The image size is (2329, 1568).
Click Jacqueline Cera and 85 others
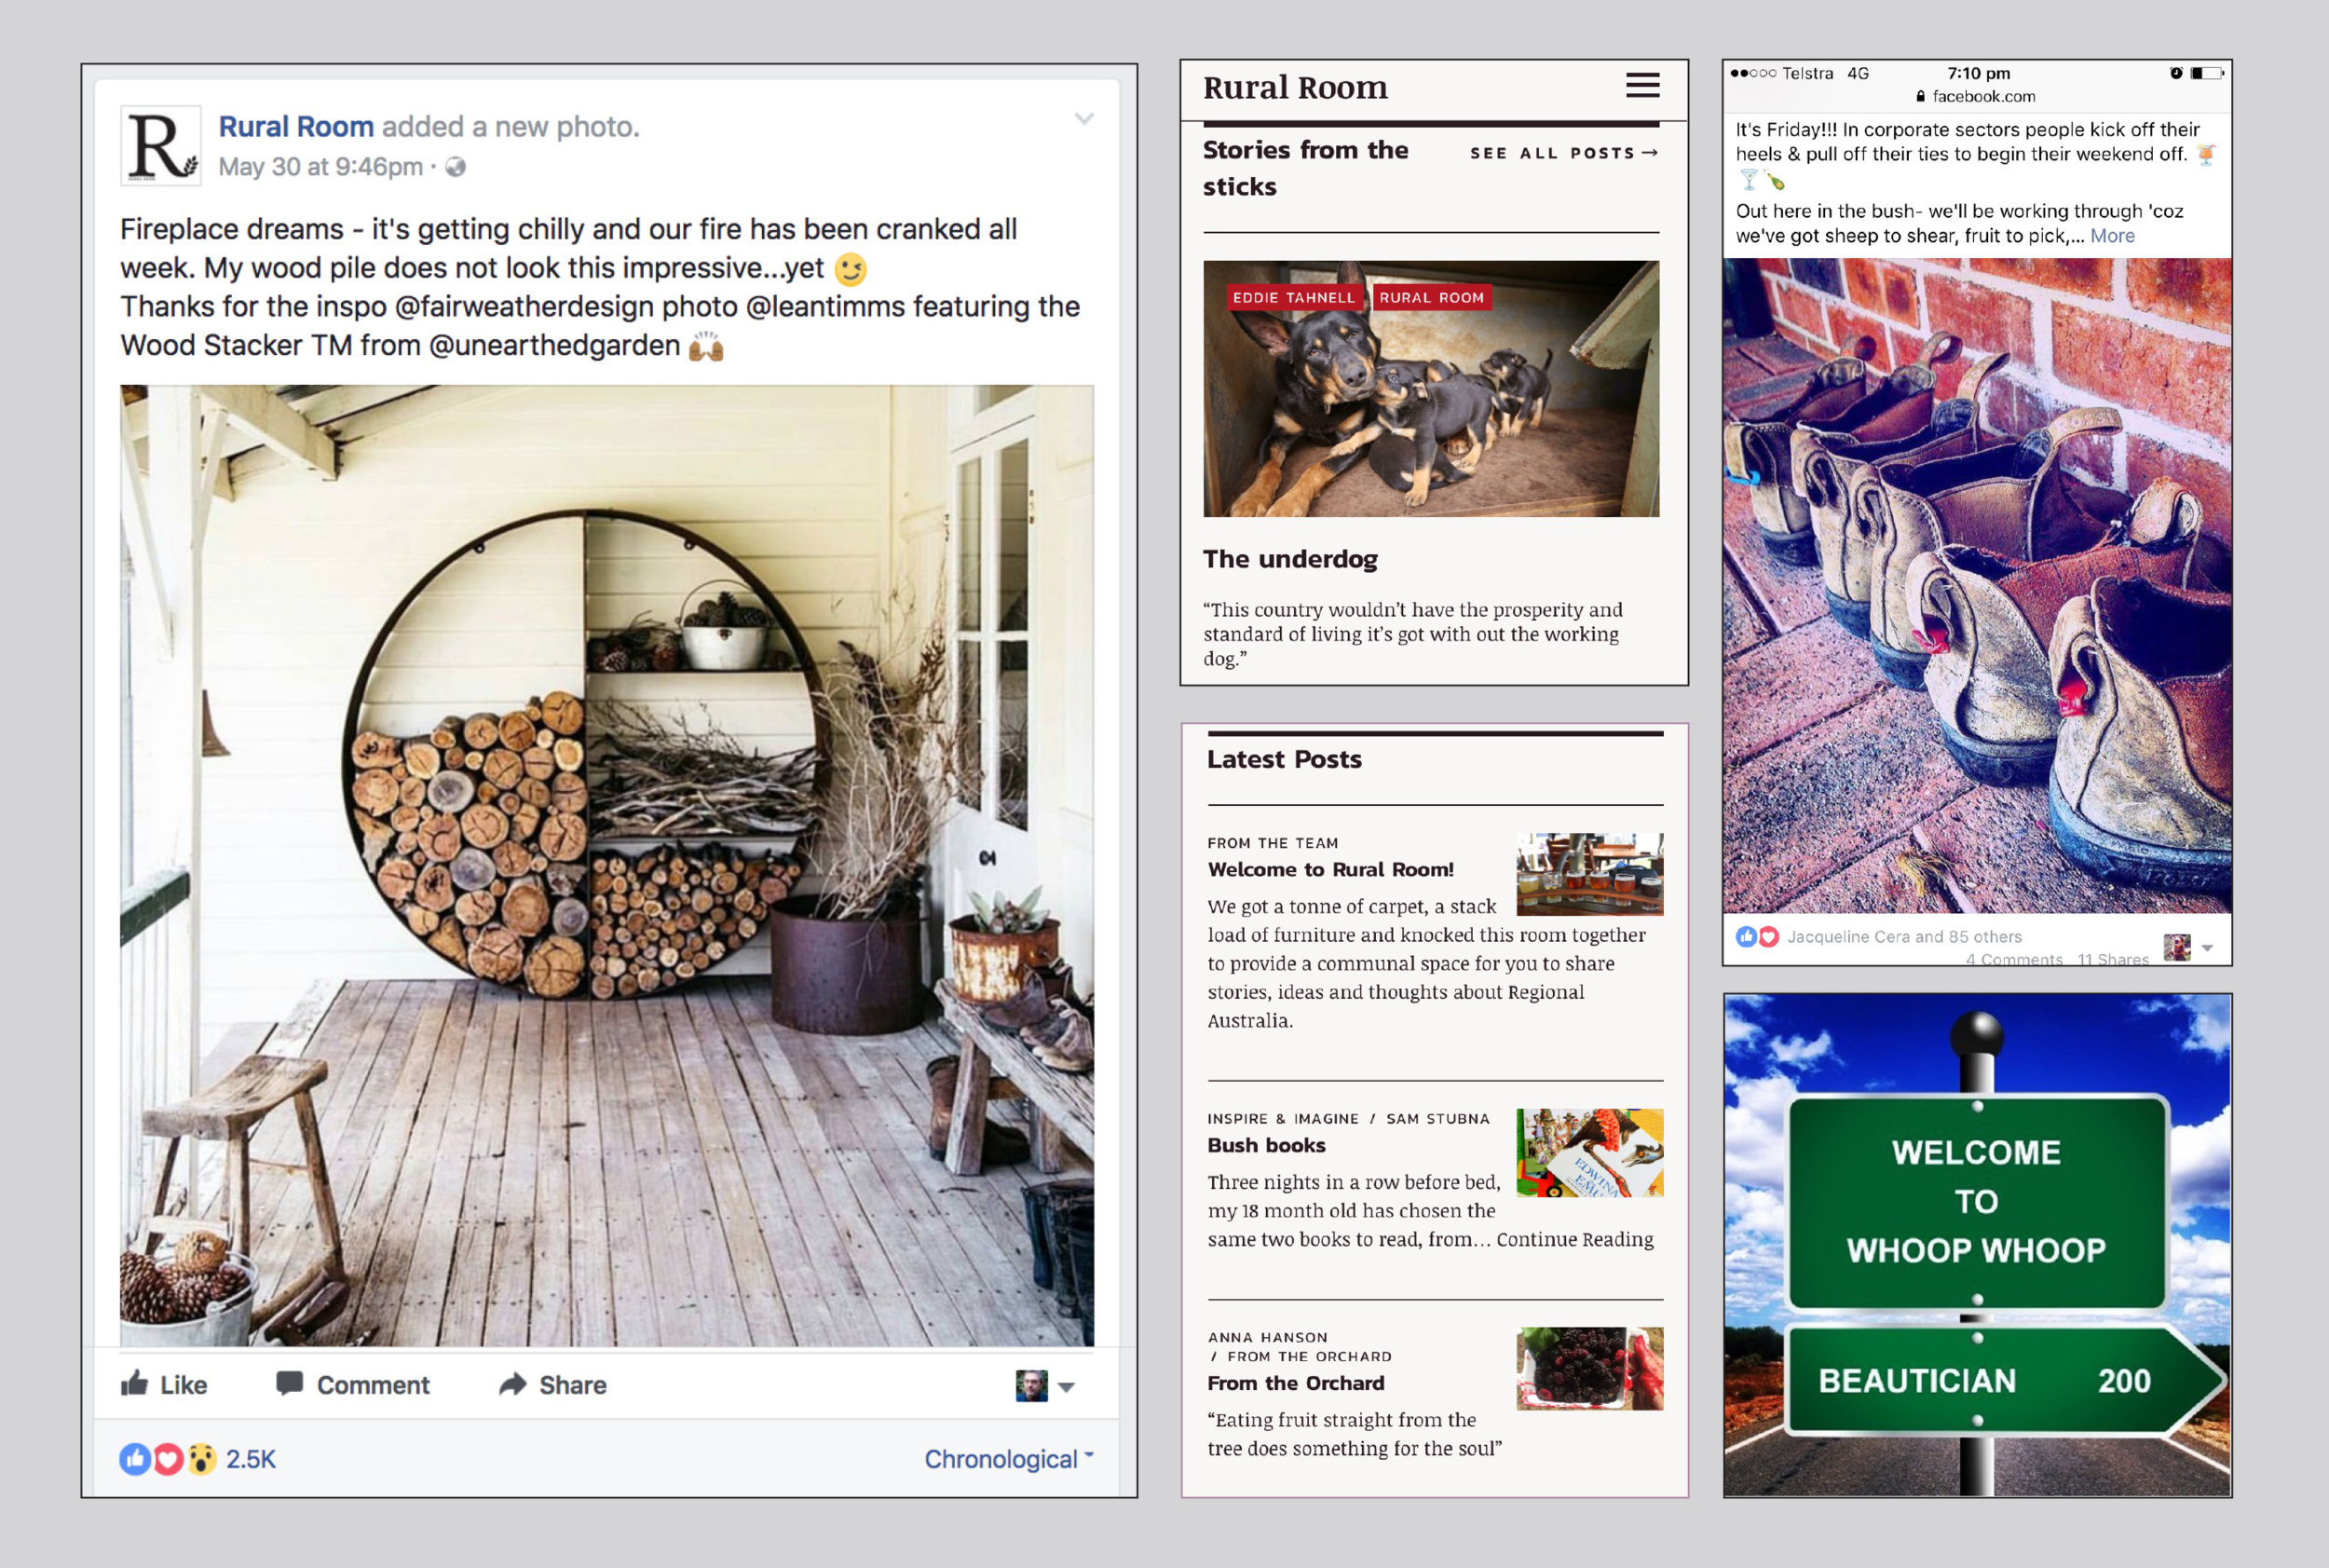[x=1904, y=937]
